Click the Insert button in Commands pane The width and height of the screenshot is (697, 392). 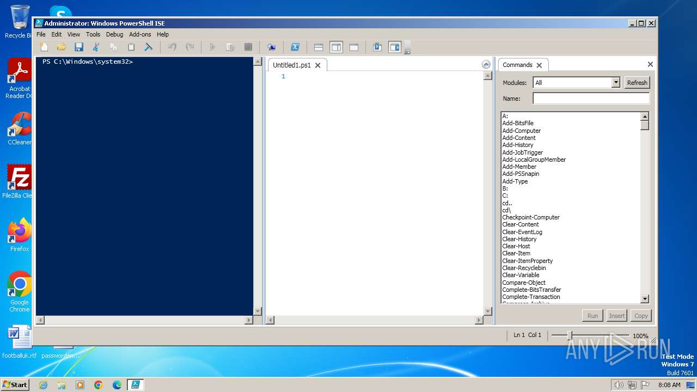(616, 316)
